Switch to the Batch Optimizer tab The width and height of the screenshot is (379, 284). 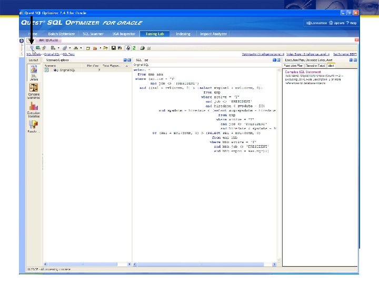62,34
